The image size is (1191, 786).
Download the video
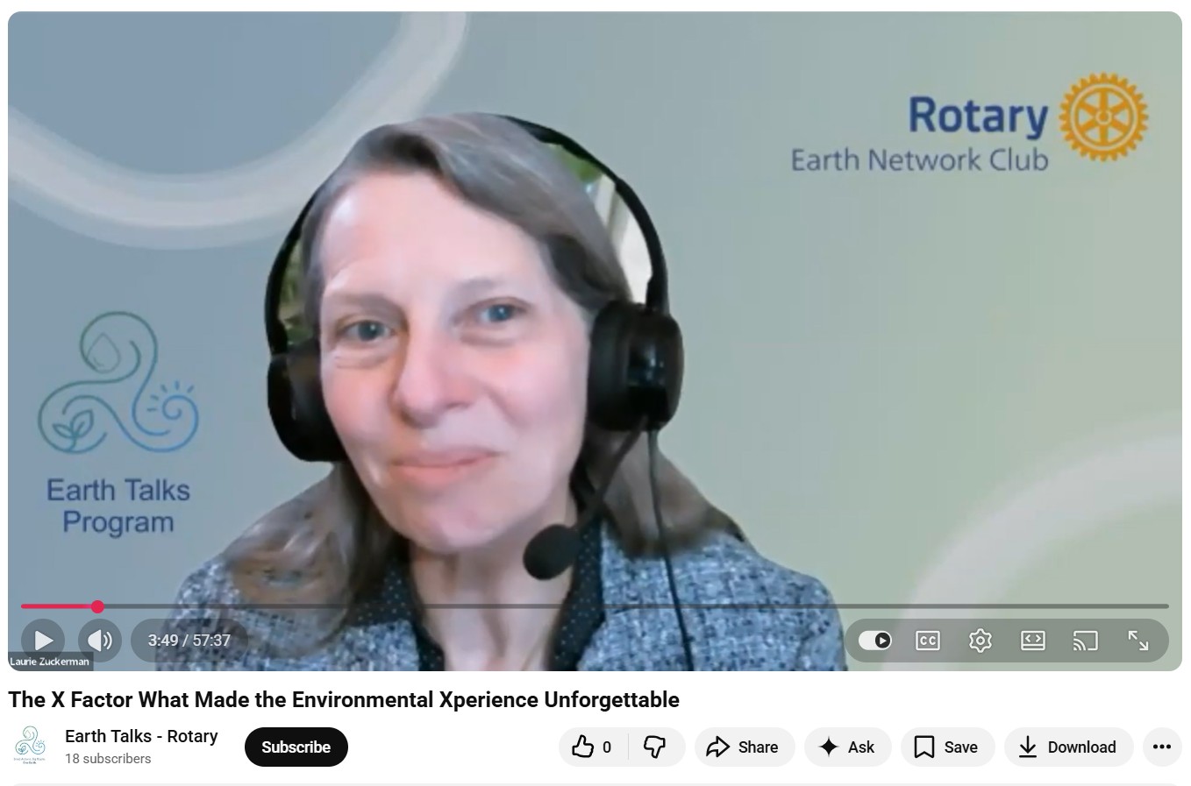pos(1068,747)
